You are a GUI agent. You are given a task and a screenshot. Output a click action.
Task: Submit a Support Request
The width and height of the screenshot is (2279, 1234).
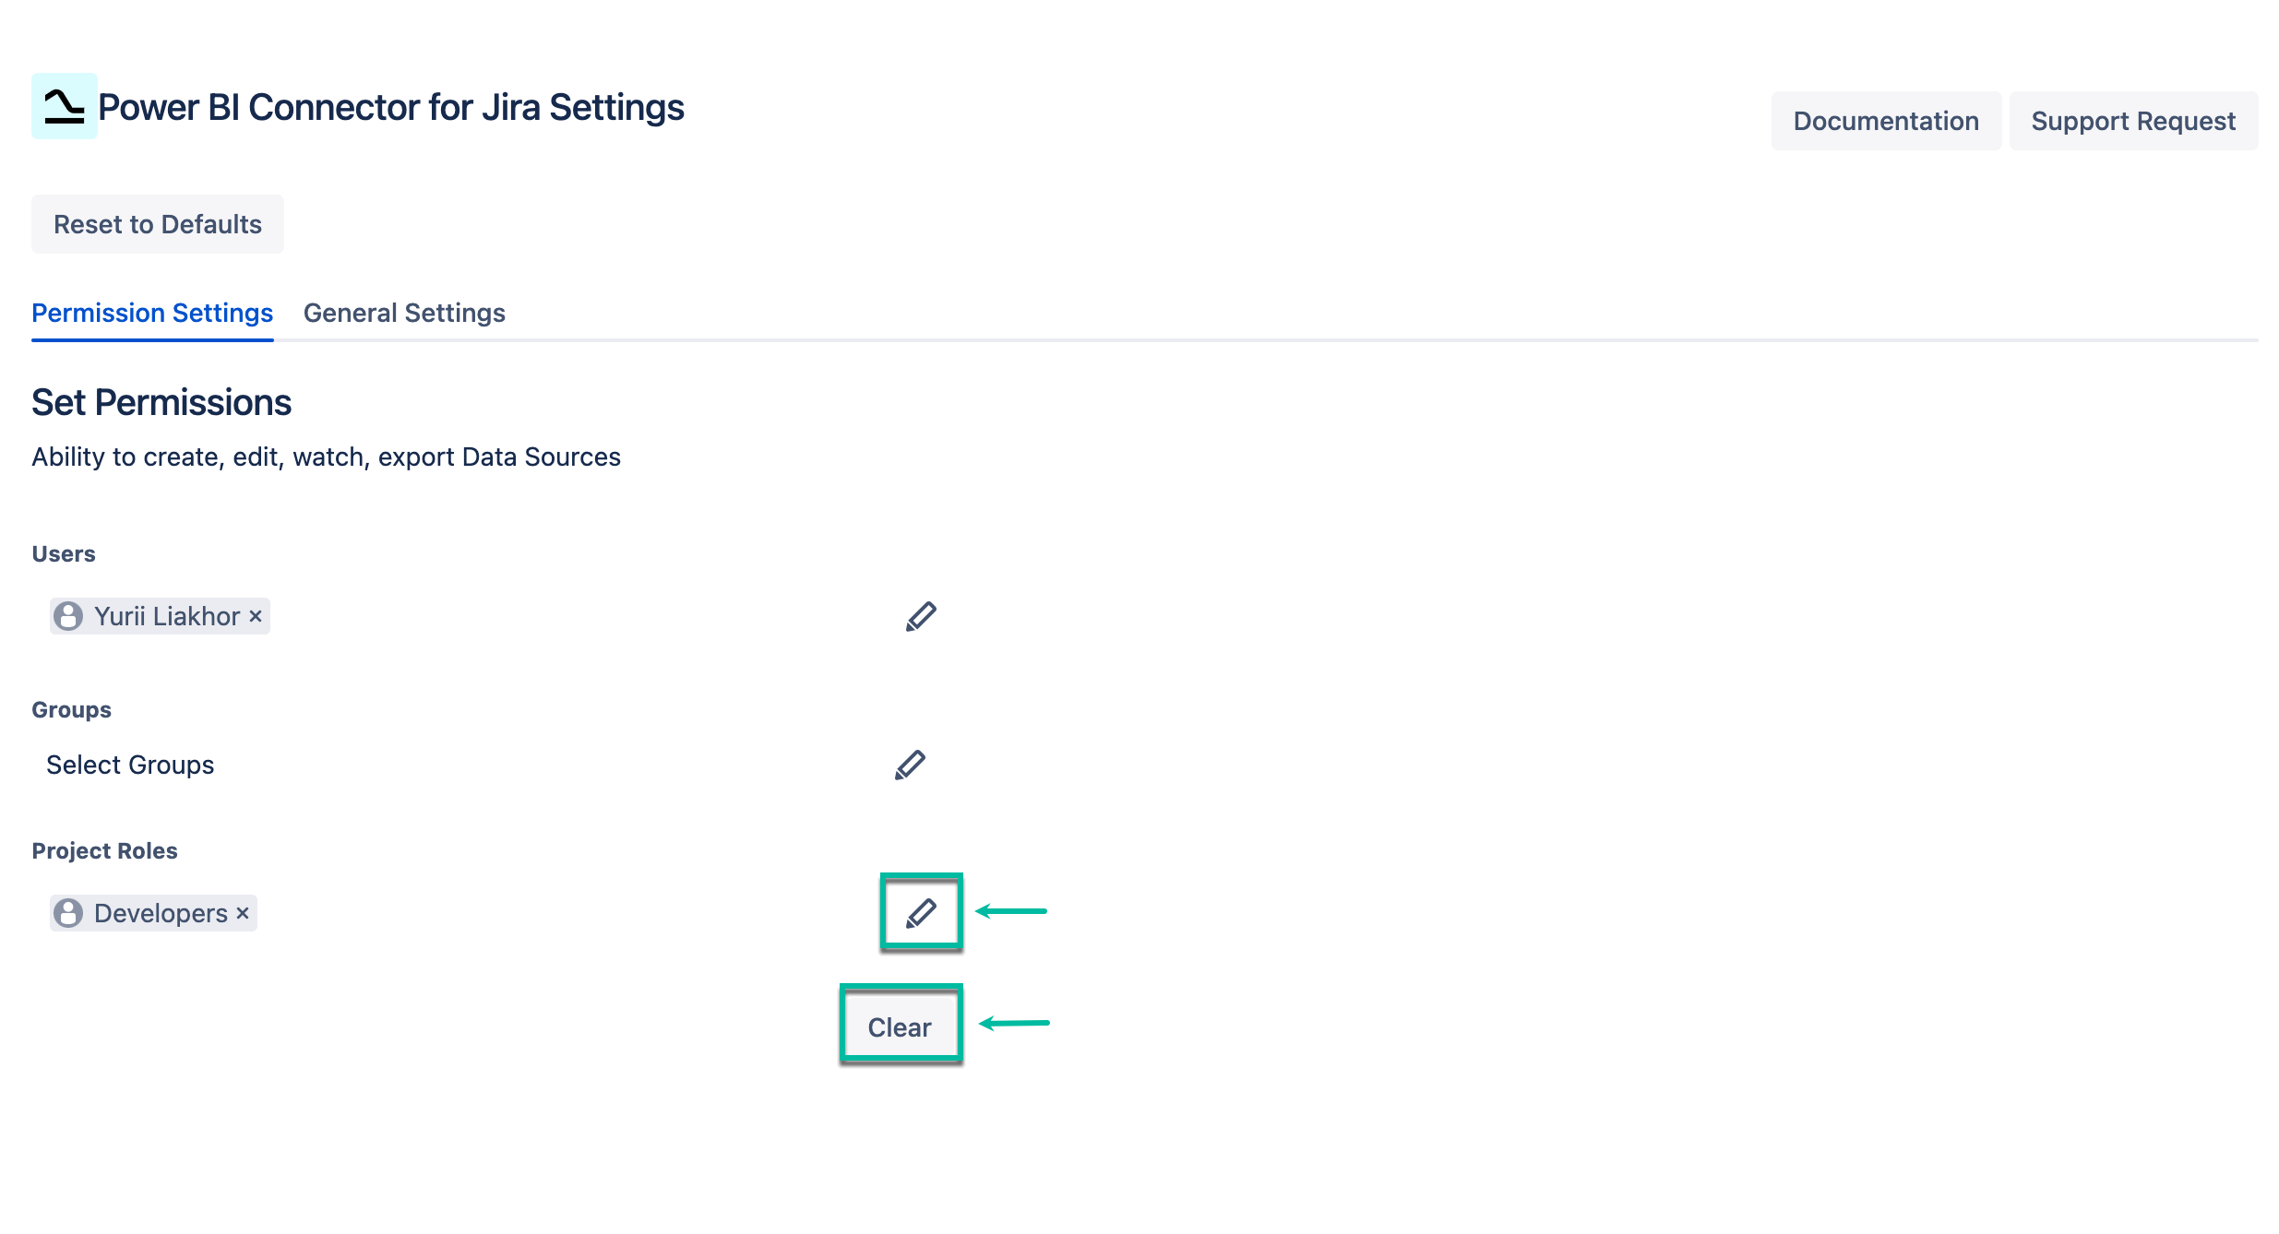[x=2132, y=121]
